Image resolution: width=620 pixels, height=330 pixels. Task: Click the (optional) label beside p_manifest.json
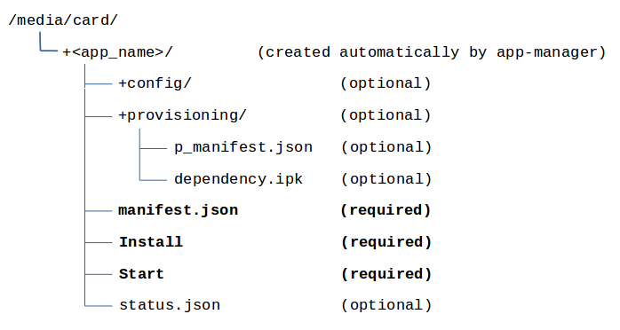(386, 147)
